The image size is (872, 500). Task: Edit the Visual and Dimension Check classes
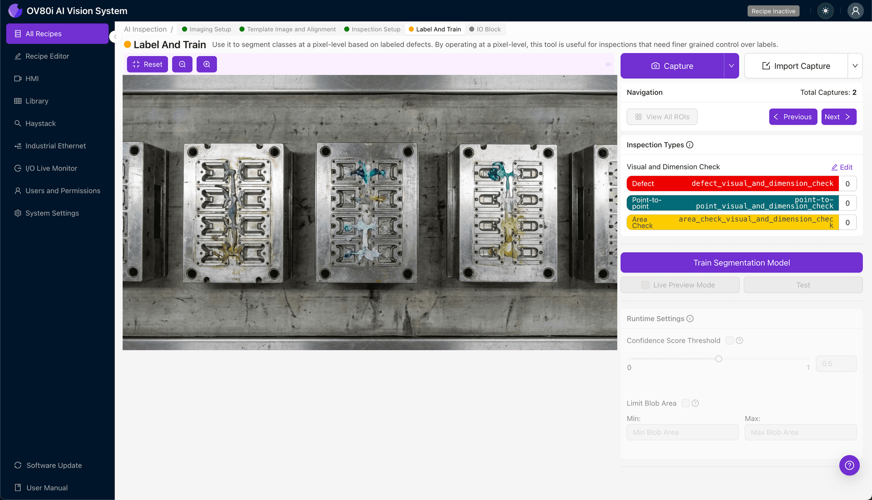[x=842, y=167]
